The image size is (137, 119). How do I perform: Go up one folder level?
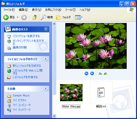coord(35,17)
